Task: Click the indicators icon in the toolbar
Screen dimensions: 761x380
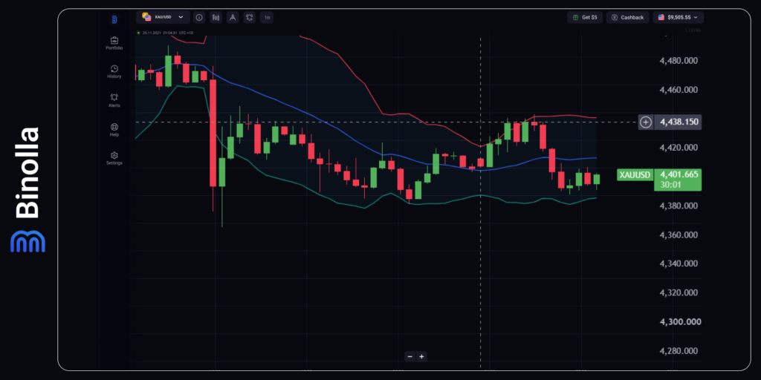Action: pyautogui.click(x=250, y=18)
